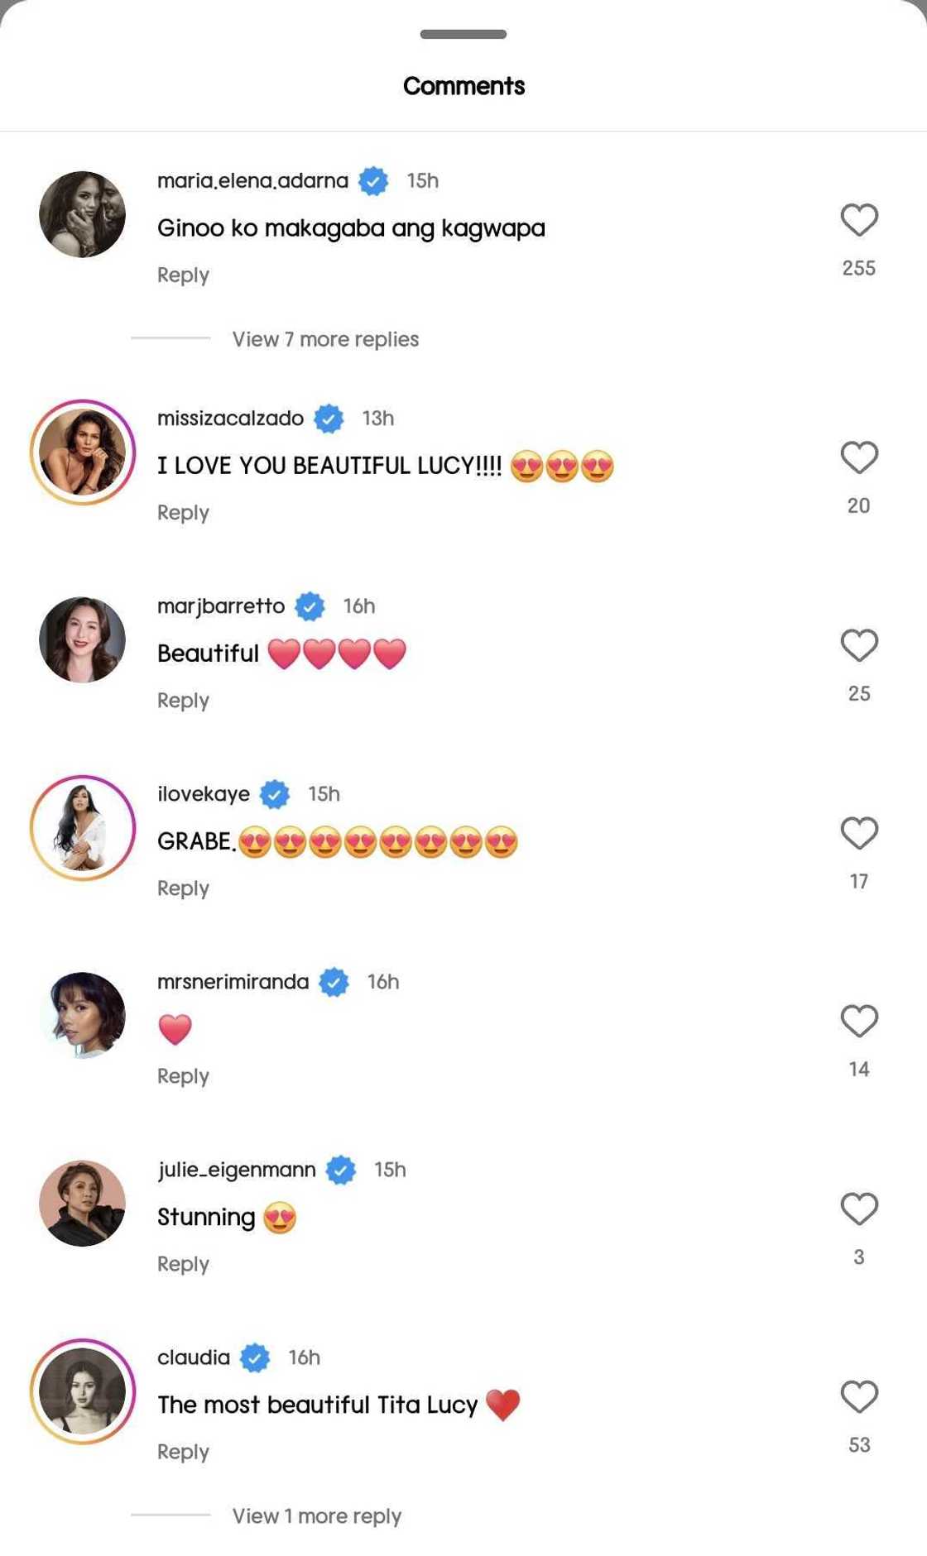The width and height of the screenshot is (927, 1556).
Task: Like claudia's "Tita Lucy" comment
Action: click(858, 1396)
